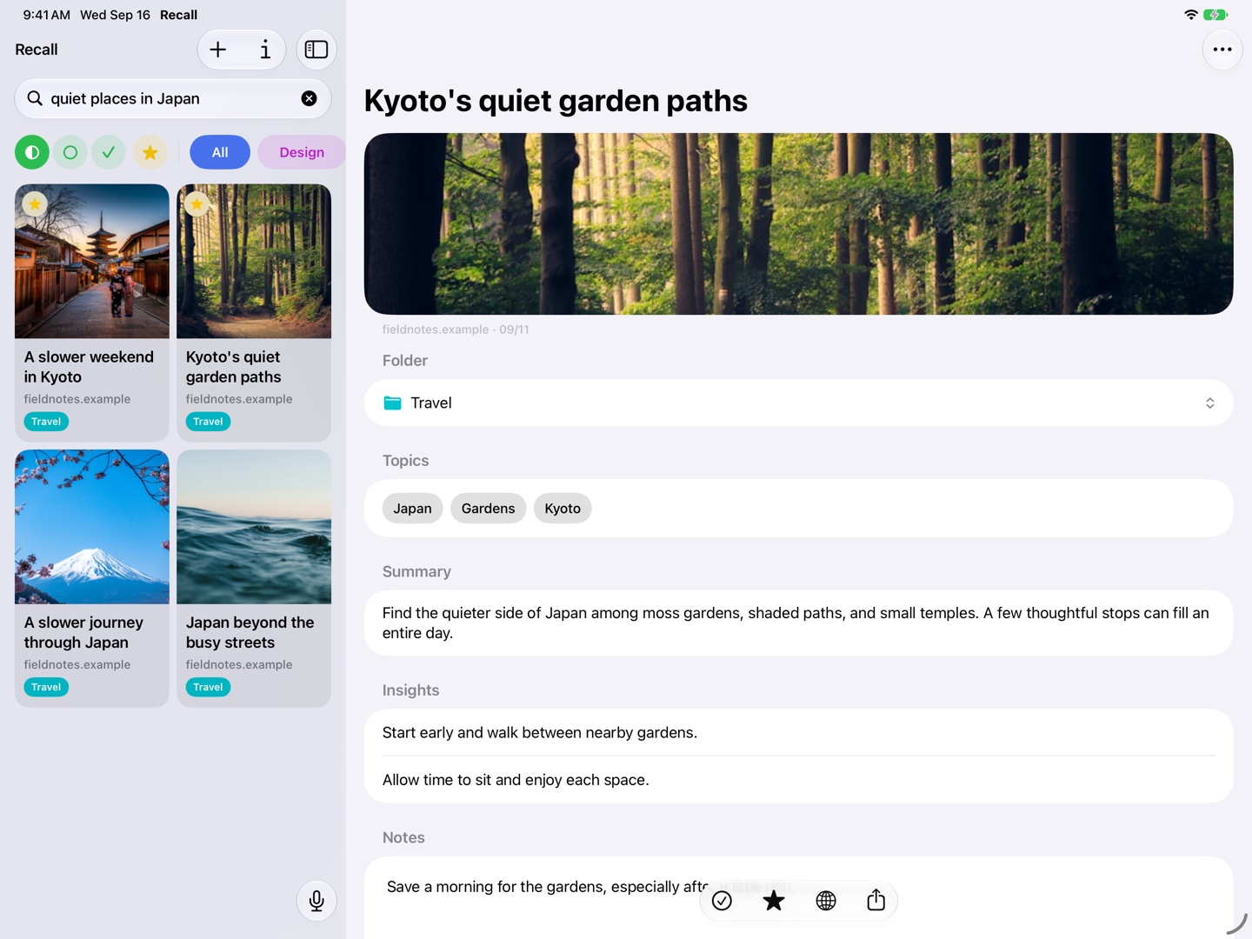This screenshot has height=939, width=1252.
Task: Share the article with the share icon
Action: [x=876, y=900]
